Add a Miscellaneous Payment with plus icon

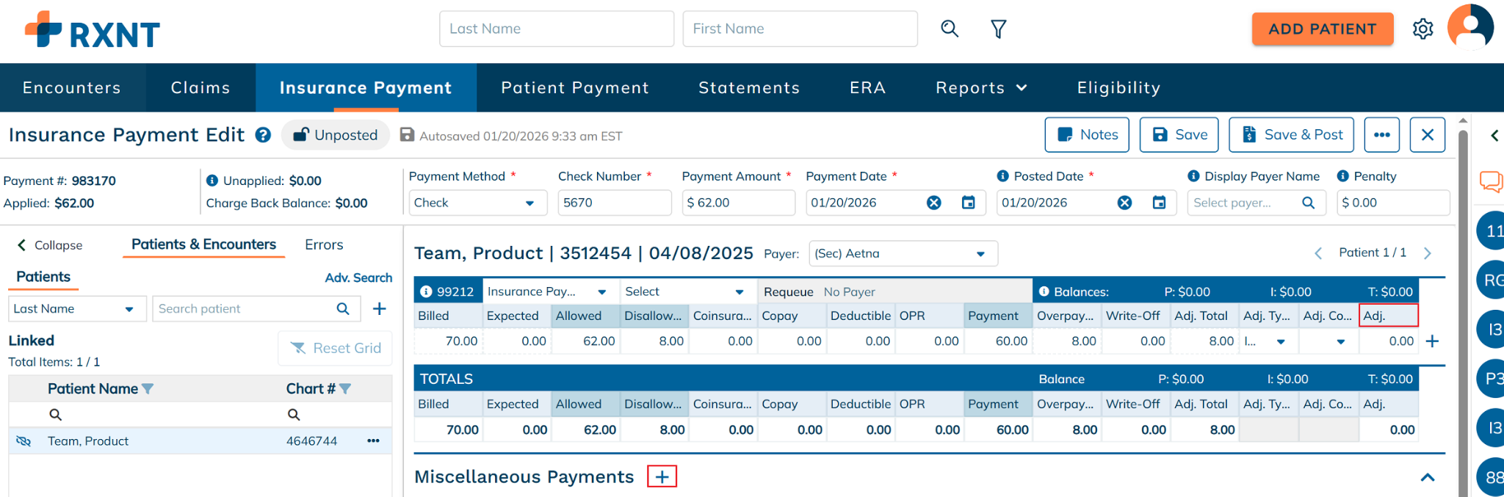[662, 476]
